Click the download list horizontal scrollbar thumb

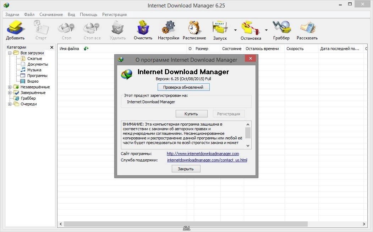(186, 224)
